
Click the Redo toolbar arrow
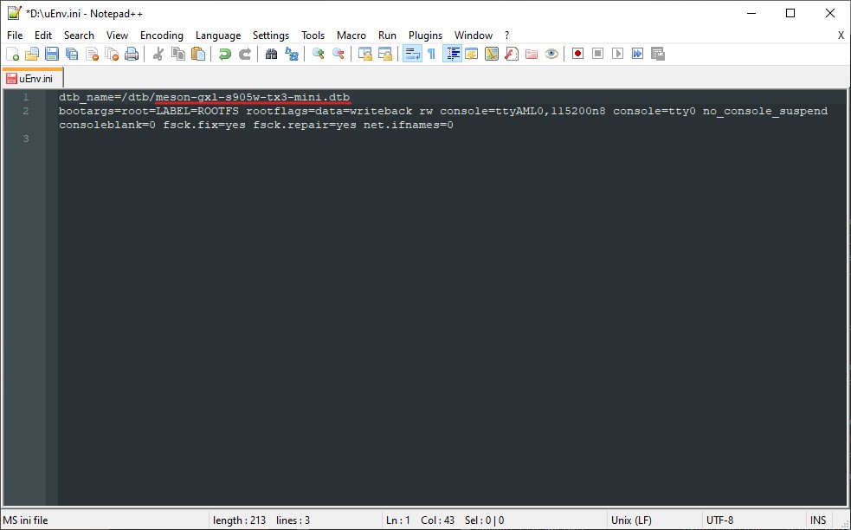pos(245,54)
